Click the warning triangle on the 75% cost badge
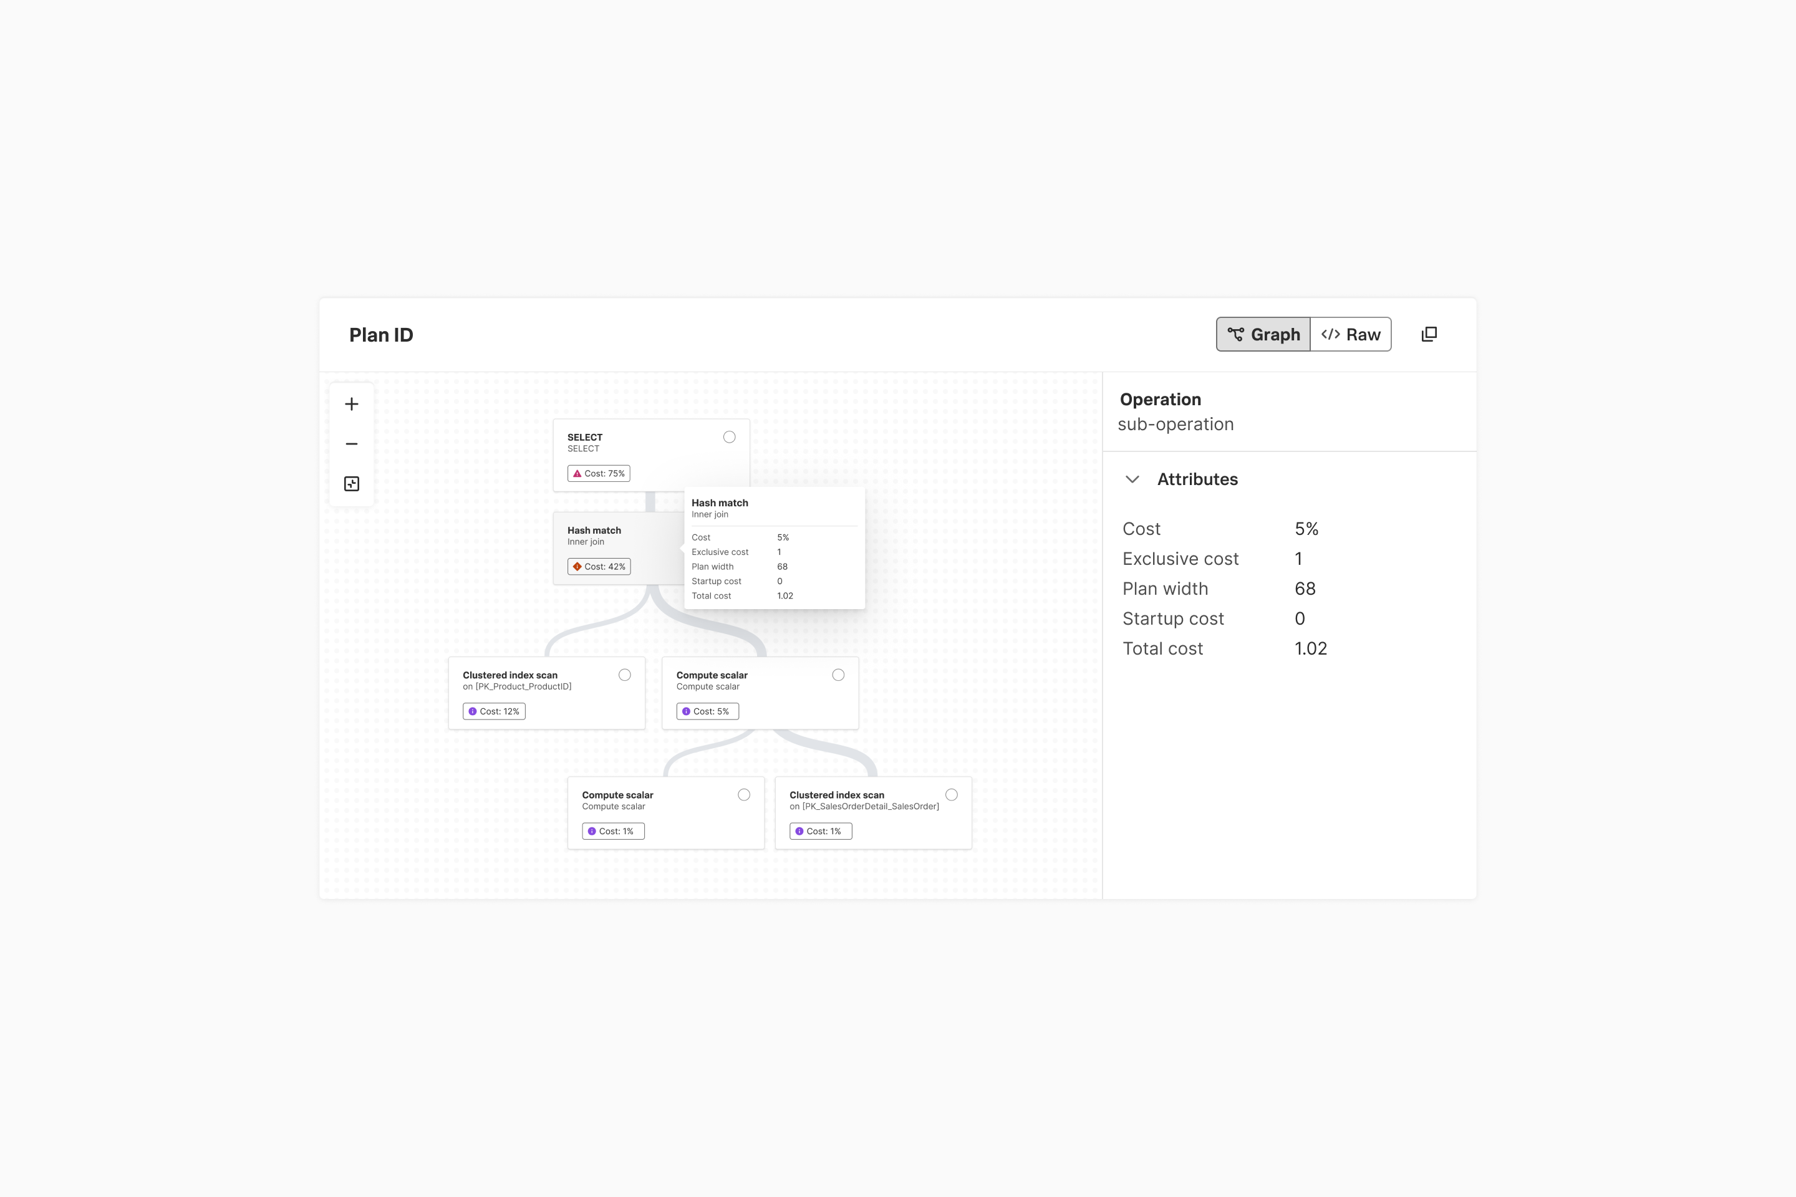This screenshot has width=1796, height=1197. (578, 473)
